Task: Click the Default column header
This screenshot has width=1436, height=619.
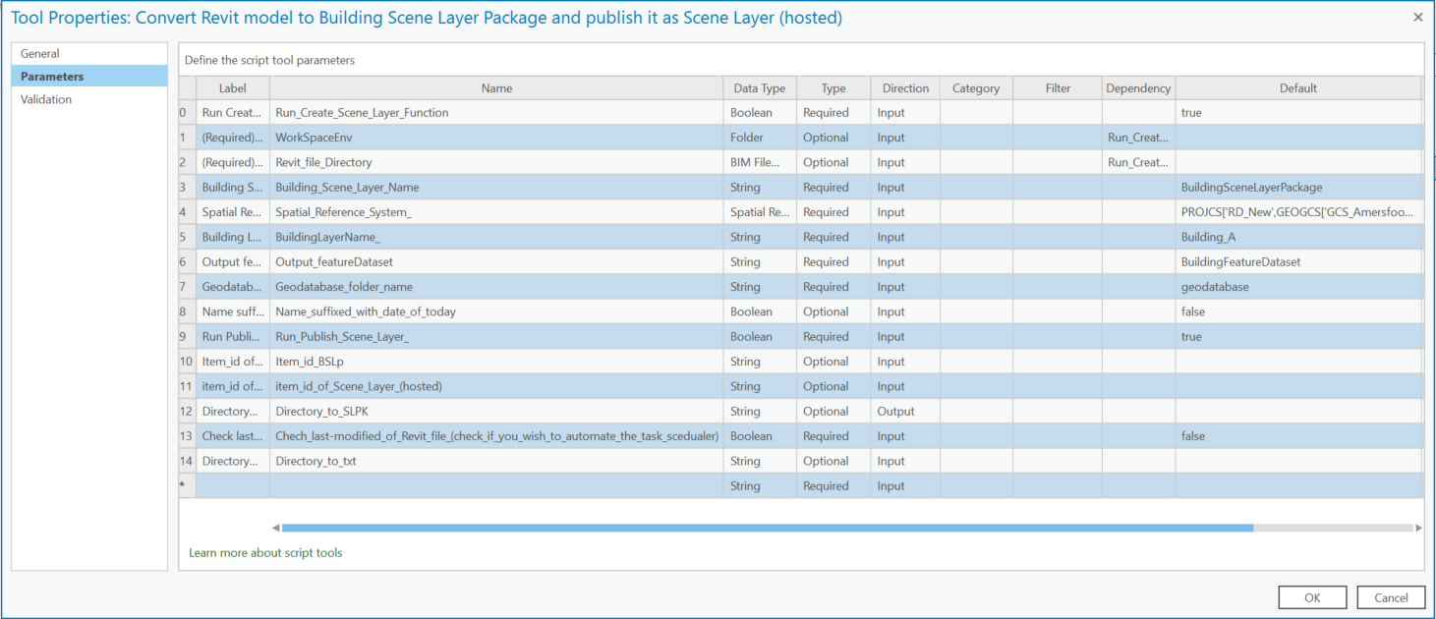Action: pos(1298,88)
